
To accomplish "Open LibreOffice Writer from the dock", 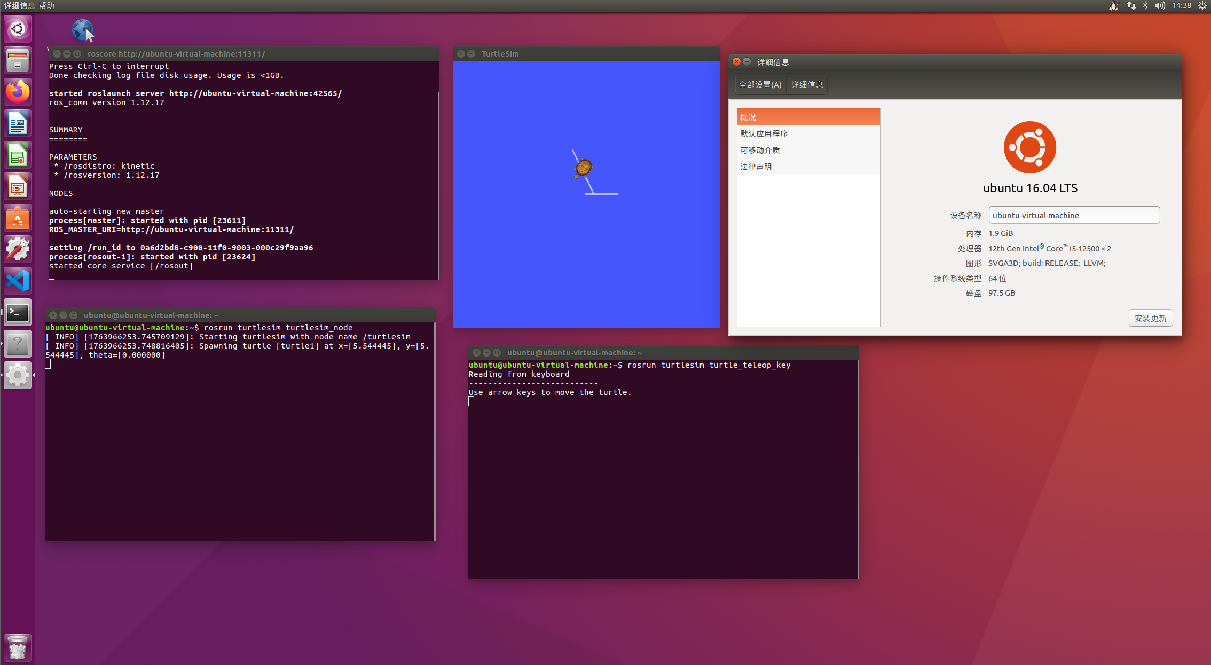I will [18, 124].
